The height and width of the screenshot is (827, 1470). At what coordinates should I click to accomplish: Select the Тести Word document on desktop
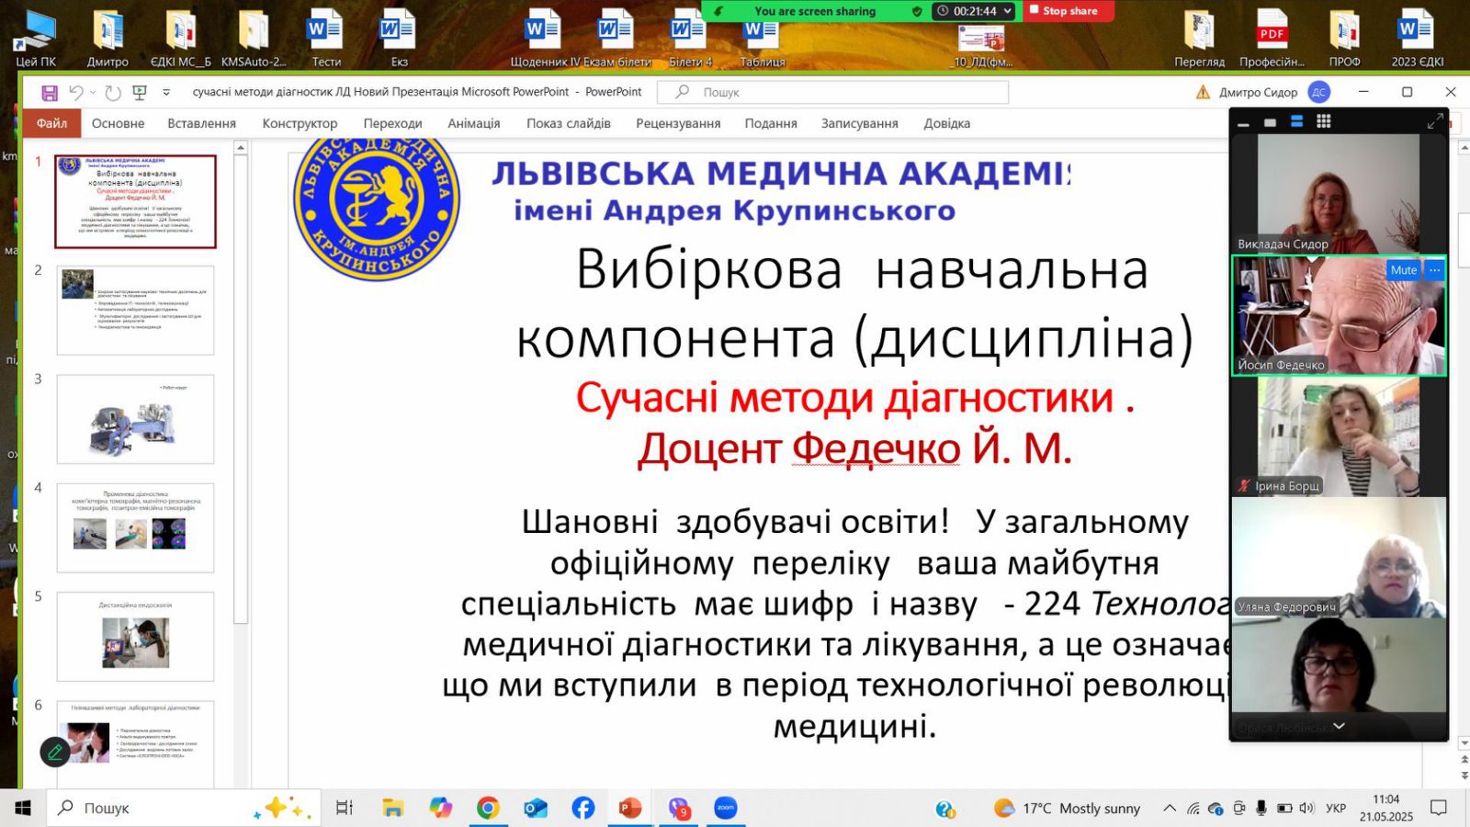click(326, 39)
